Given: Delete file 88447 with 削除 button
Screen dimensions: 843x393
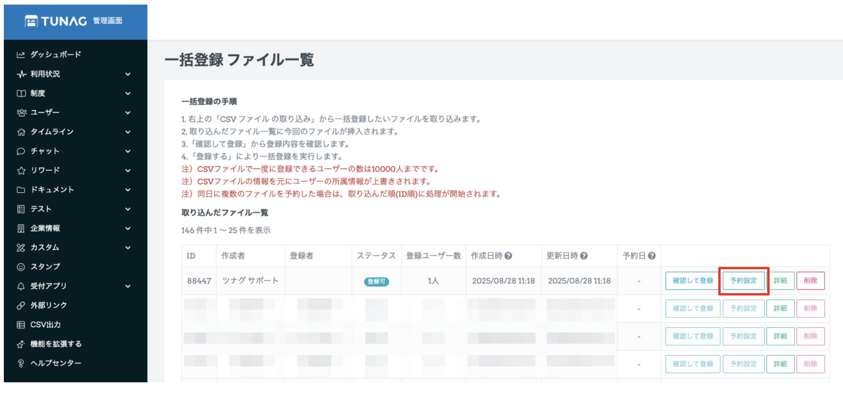Looking at the screenshot, I should coord(810,281).
